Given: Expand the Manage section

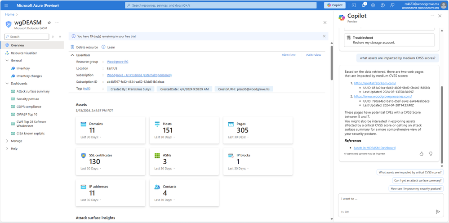Looking at the screenshot, I should [x=7, y=141].
